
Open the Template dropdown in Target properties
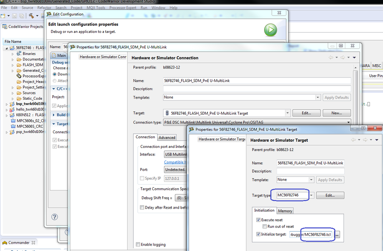[x=311, y=180]
